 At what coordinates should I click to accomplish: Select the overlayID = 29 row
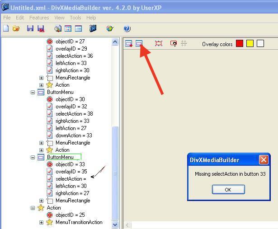[71, 49]
